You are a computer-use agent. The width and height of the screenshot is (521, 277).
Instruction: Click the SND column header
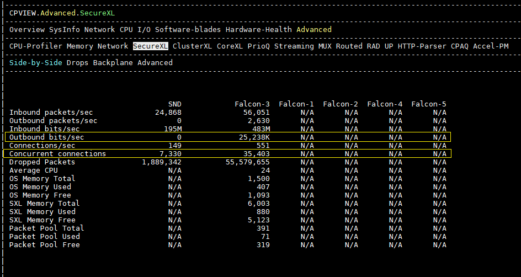click(x=175, y=104)
